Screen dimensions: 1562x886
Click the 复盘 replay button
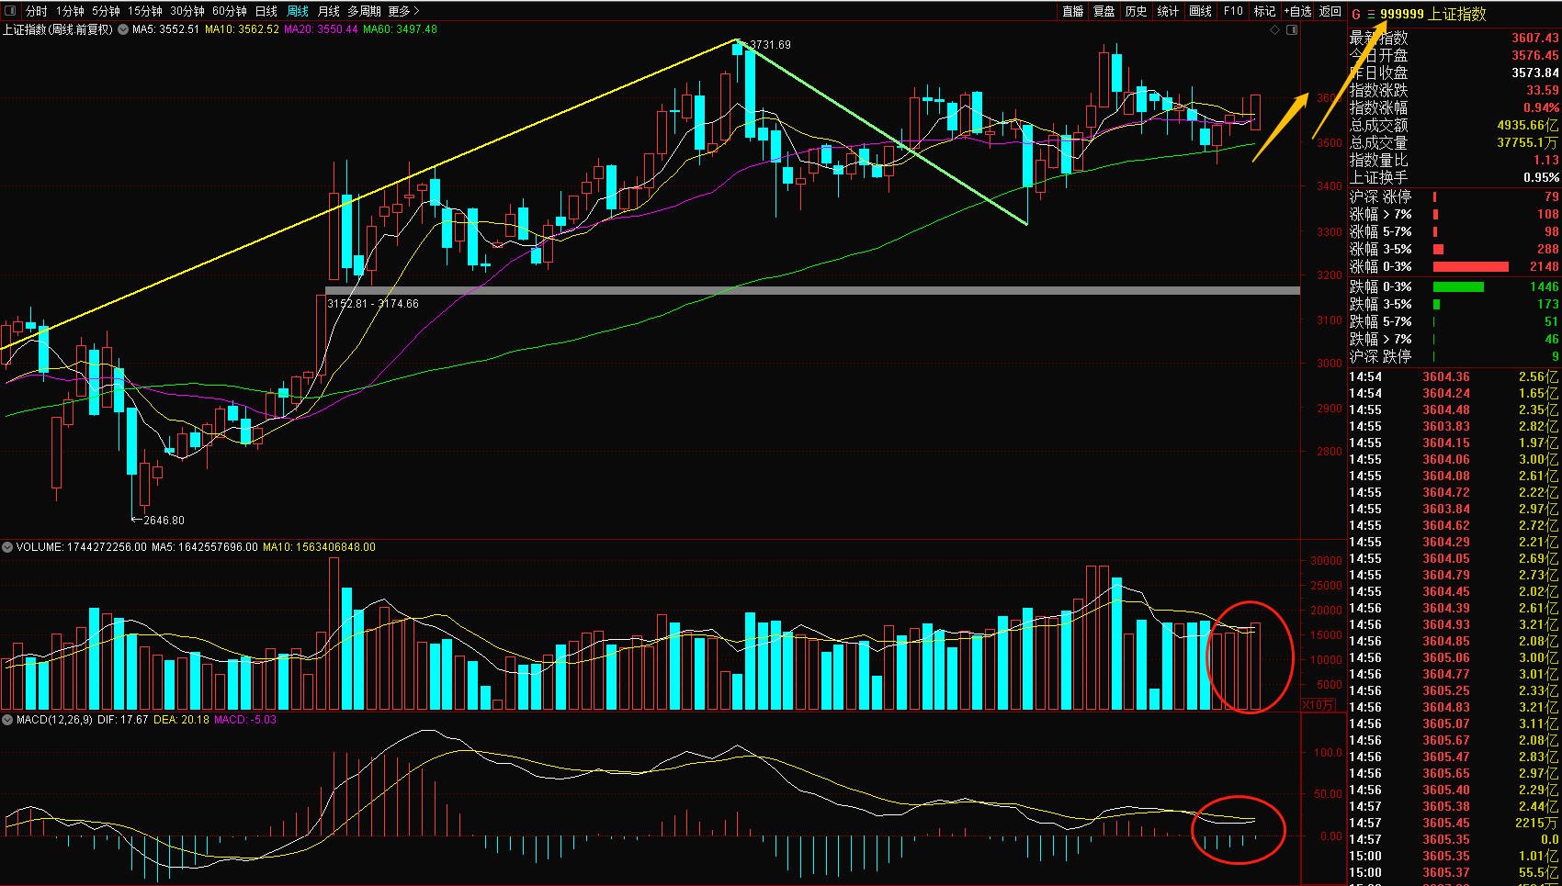click(x=1104, y=11)
